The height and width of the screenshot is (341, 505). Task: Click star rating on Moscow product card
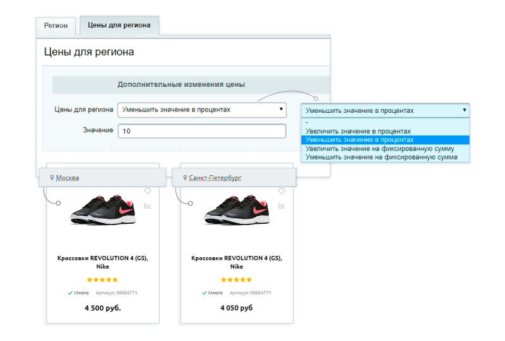(102, 280)
